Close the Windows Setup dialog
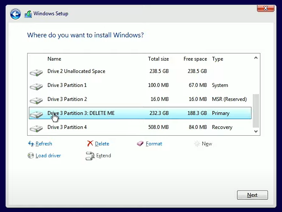The height and width of the screenshot is (212, 282). (x=265, y=8)
